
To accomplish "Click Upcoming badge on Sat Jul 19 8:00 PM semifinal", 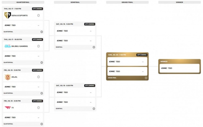I will coord(90,85).
